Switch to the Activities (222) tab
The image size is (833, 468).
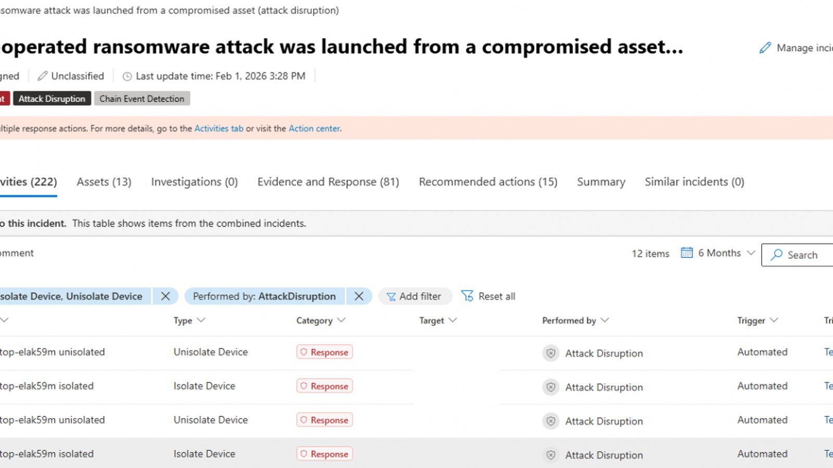(29, 182)
